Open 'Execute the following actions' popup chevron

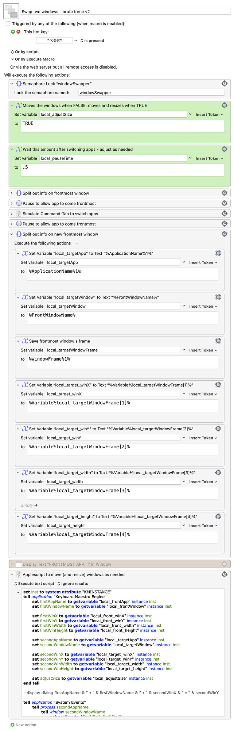click(x=77, y=243)
